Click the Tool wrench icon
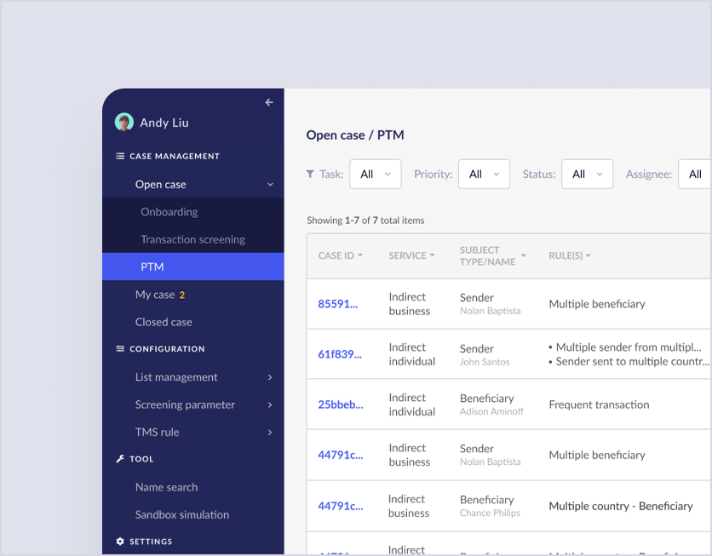Screen dimensions: 712x556 [x=120, y=459]
